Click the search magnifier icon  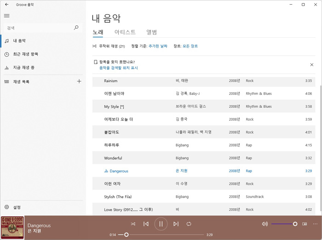tap(76, 28)
